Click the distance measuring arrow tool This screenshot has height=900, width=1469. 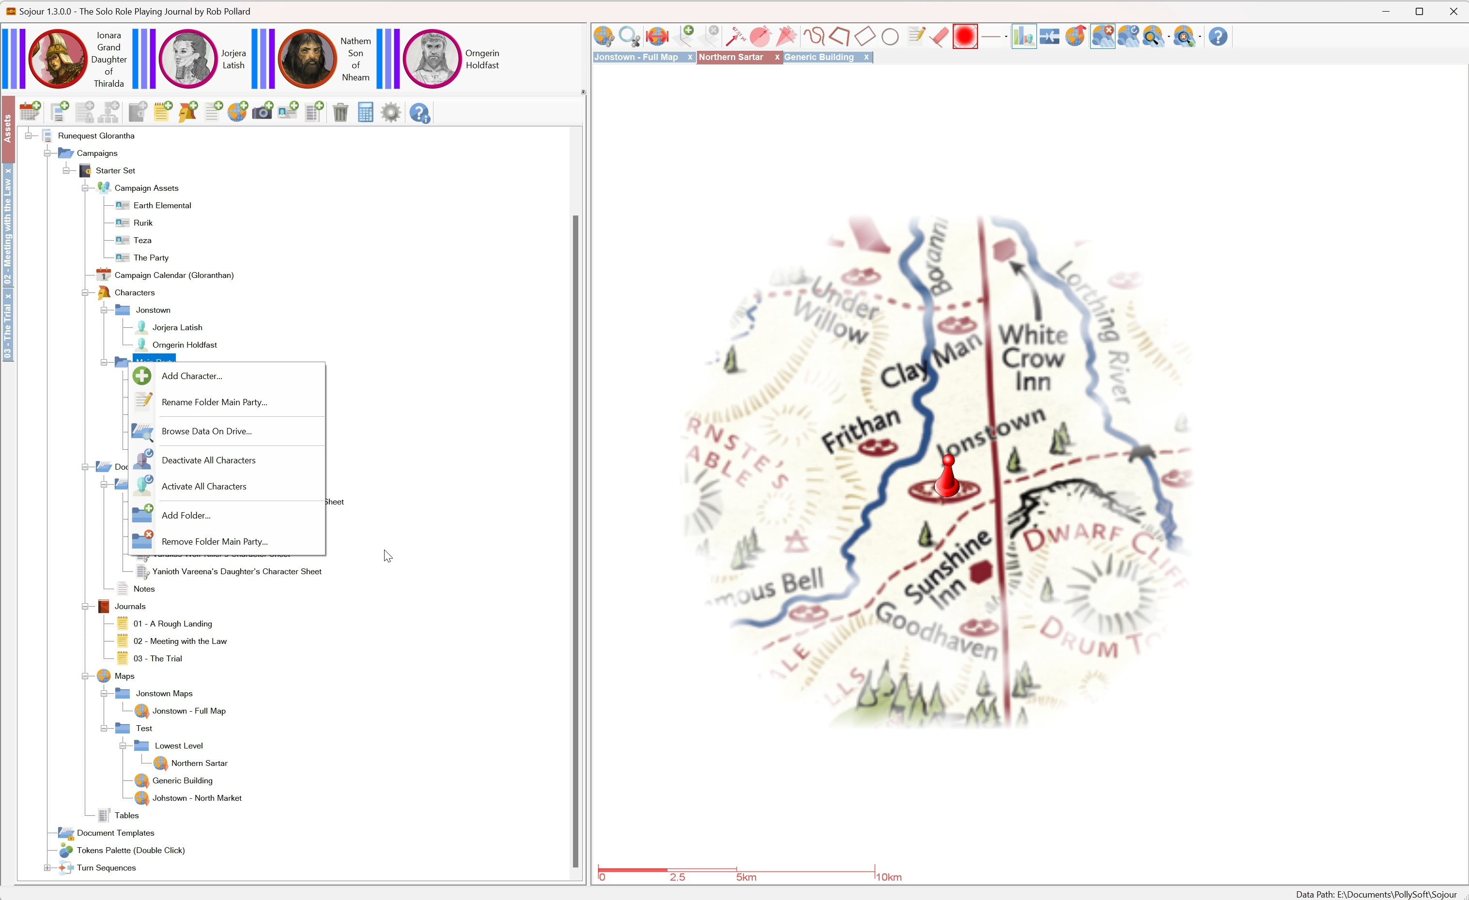736,37
